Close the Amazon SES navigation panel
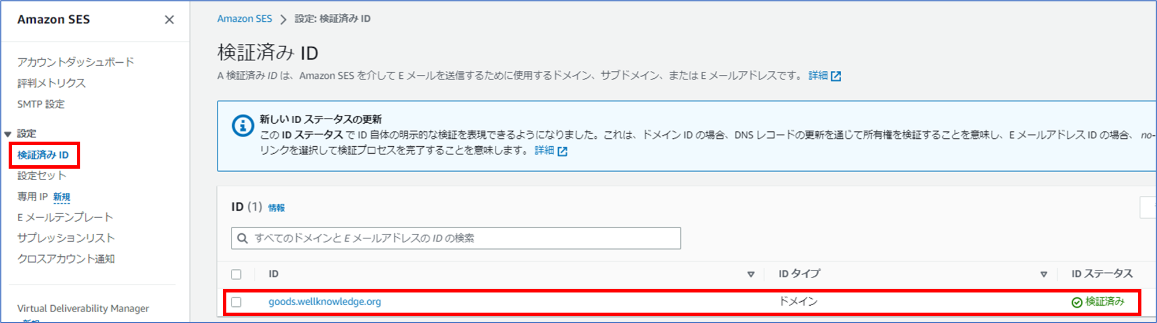 tap(169, 20)
